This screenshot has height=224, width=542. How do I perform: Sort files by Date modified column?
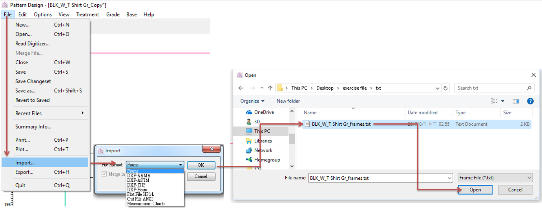click(x=422, y=112)
